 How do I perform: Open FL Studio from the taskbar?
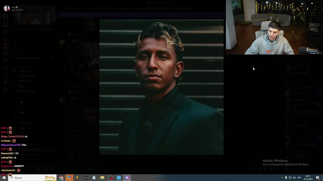pos(77,178)
